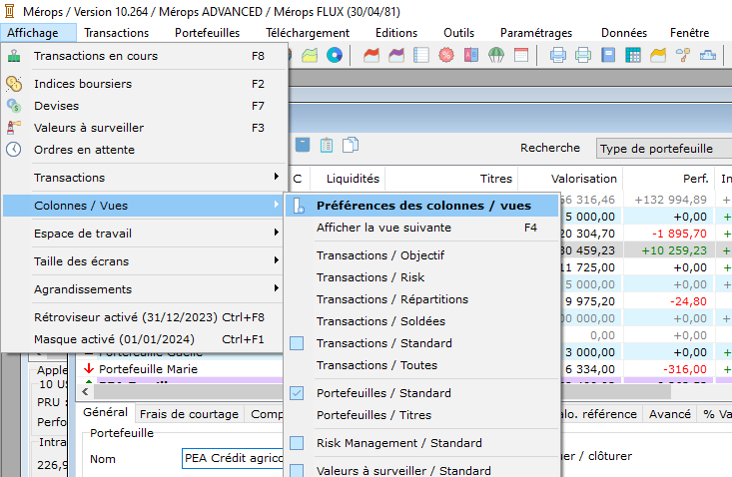Click the left arrow of horizontal scrollbar
732x477 pixels.
(86, 391)
